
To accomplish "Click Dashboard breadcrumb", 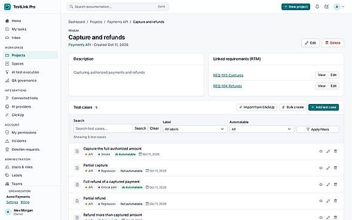I will (x=76, y=22).
